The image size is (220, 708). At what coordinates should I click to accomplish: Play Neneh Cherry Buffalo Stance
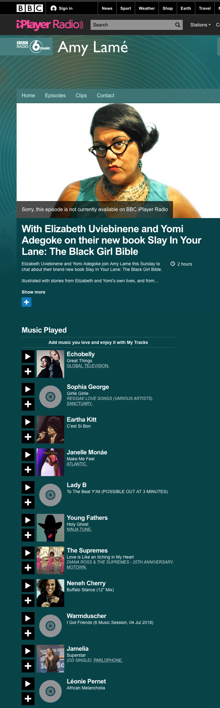28,586
